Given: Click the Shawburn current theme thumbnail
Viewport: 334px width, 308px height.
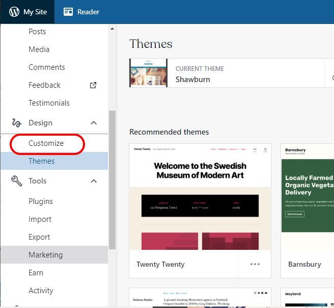Looking at the screenshot, I should [149, 73].
